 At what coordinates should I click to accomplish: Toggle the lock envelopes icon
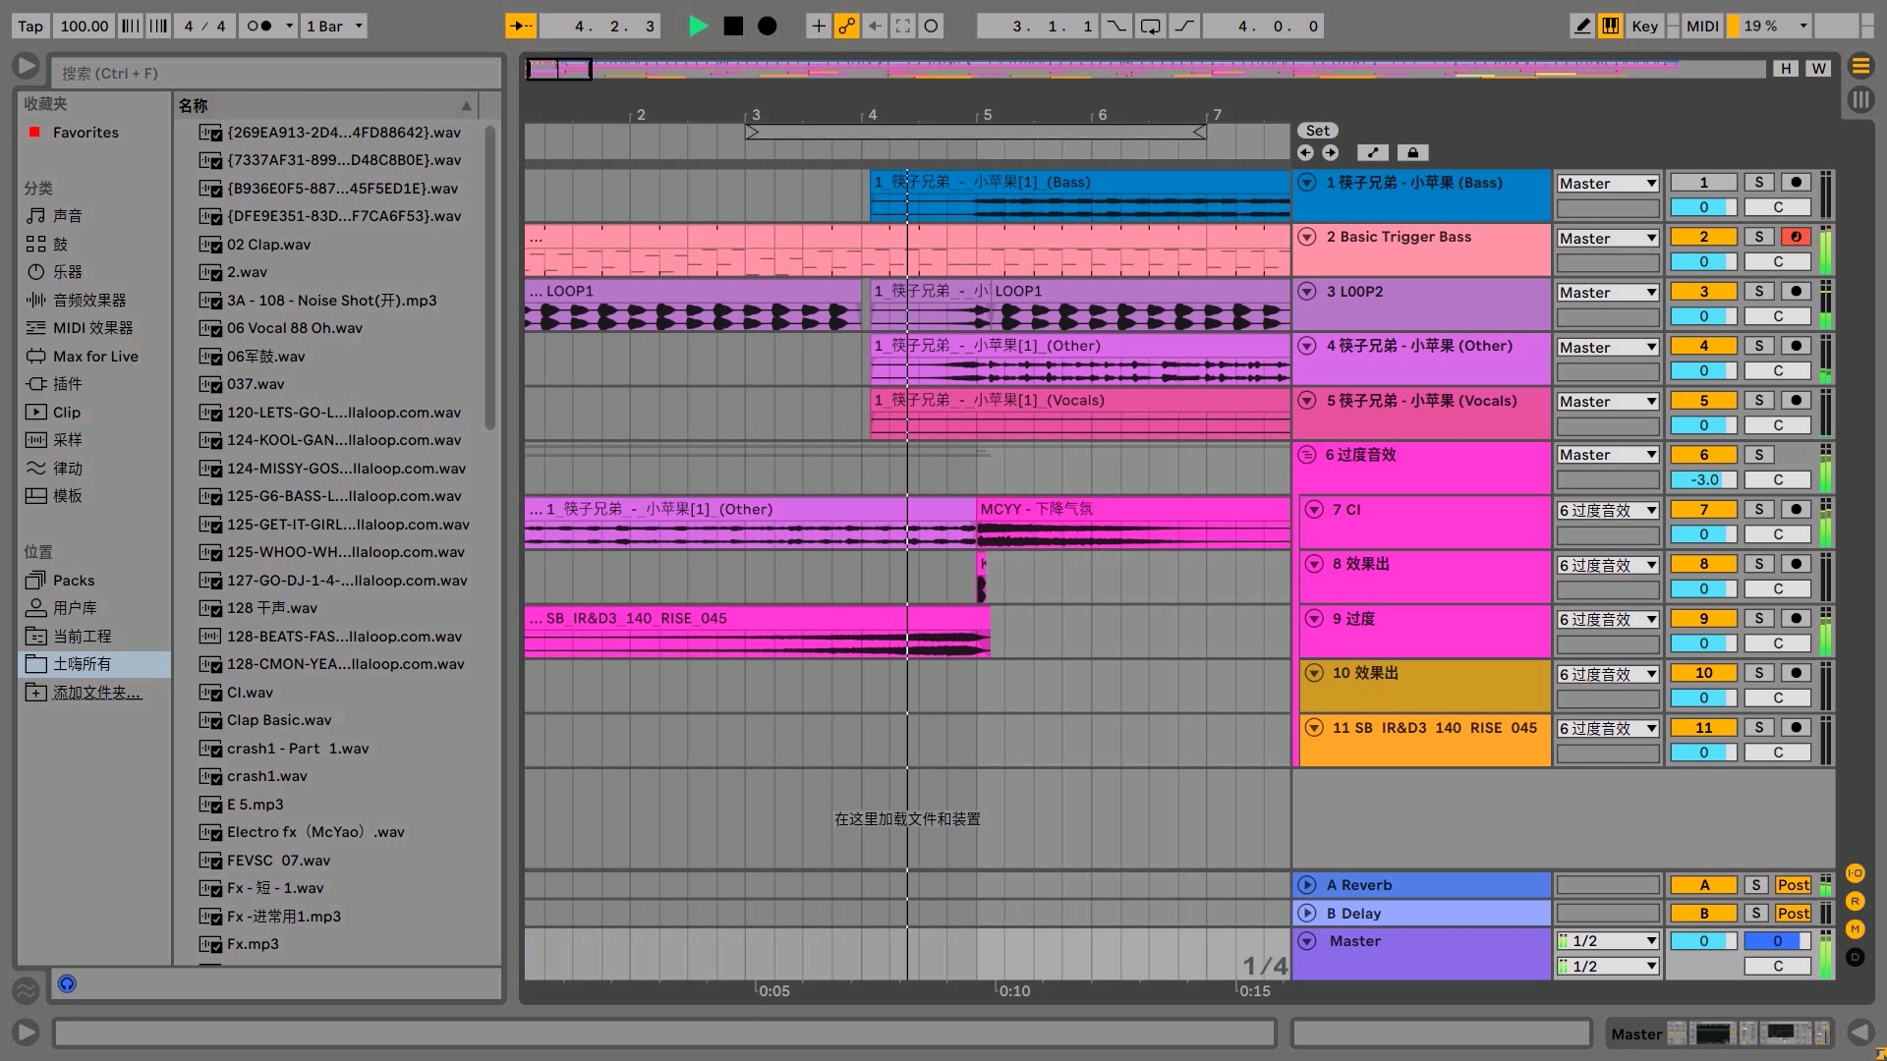1412,152
